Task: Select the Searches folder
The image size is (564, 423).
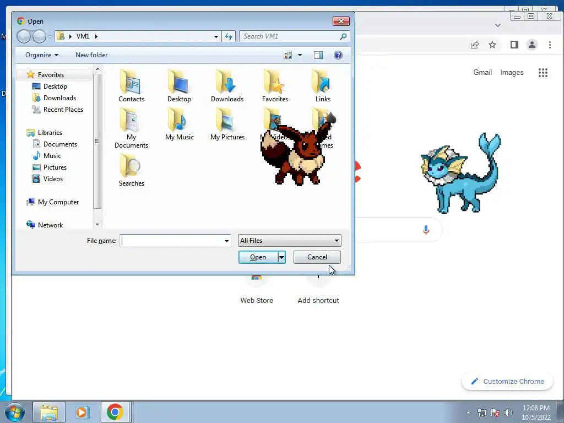Action: (131, 170)
